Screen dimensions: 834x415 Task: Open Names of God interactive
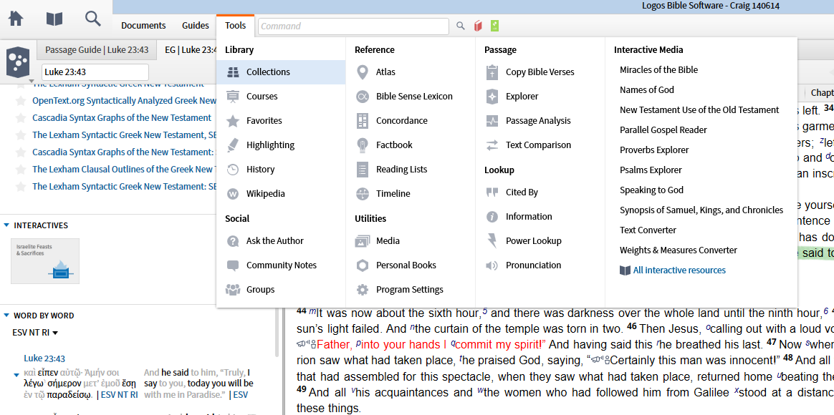pos(646,90)
